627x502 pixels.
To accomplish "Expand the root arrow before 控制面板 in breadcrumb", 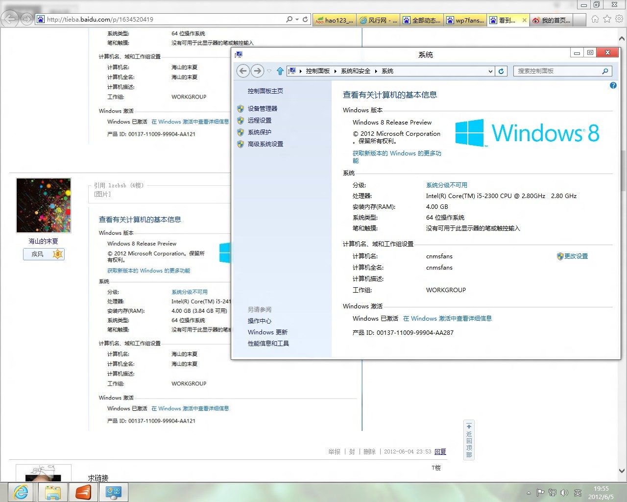I will 301,71.
